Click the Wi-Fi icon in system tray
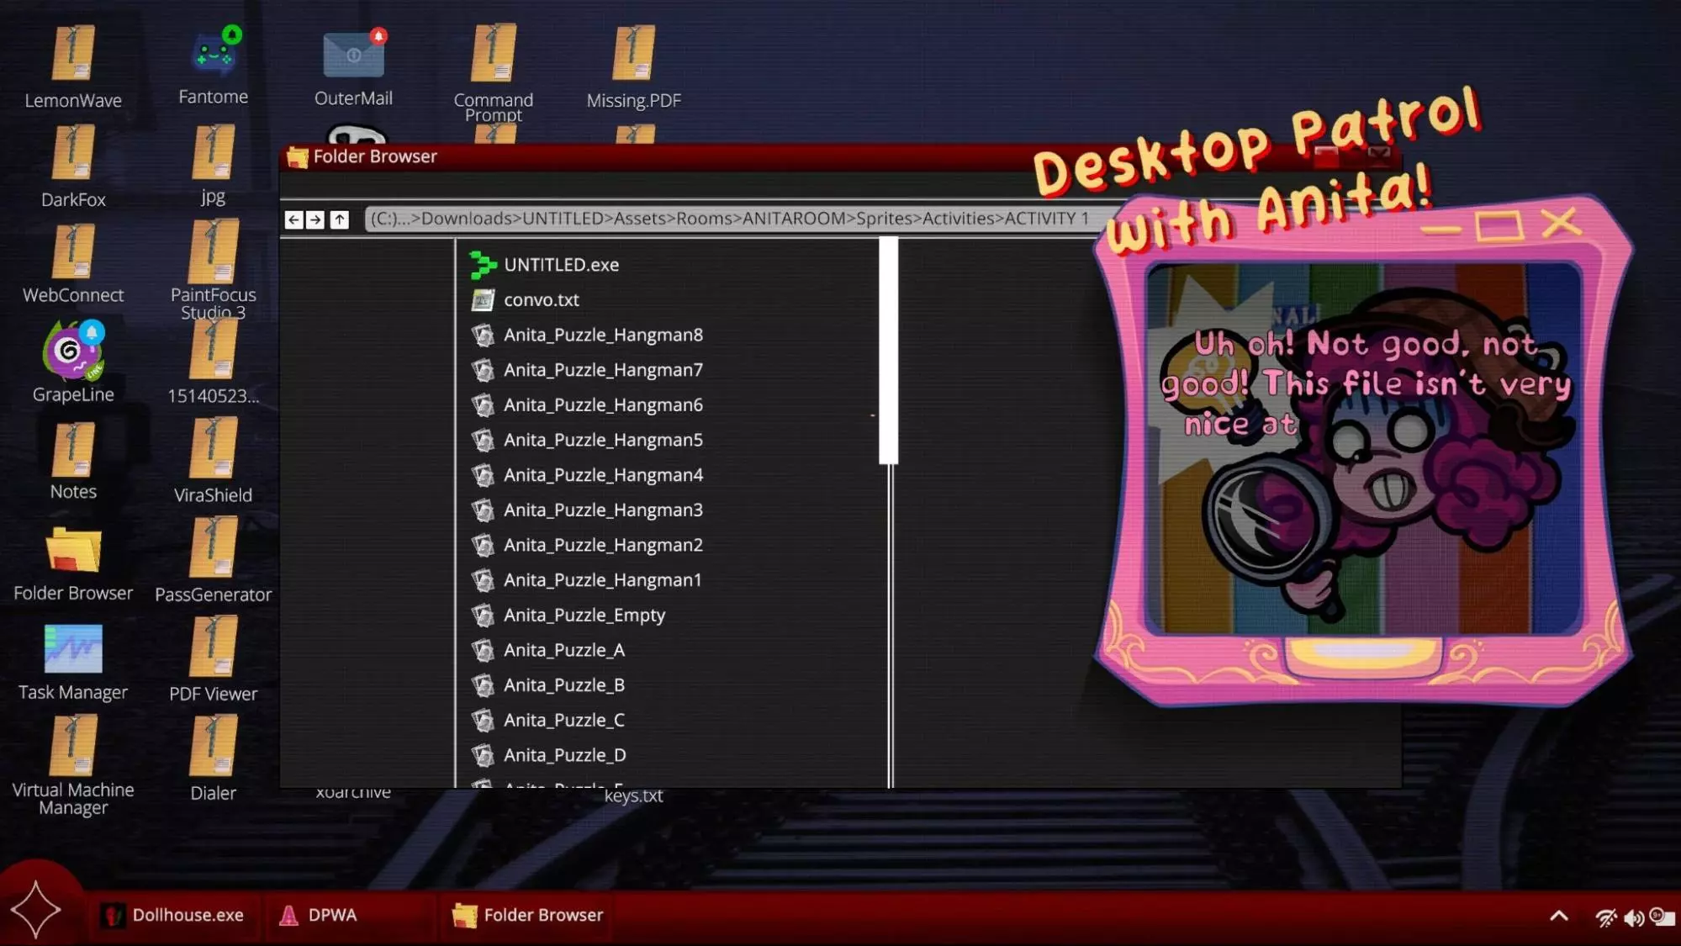The width and height of the screenshot is (1681, 946). click(1605, 917)
